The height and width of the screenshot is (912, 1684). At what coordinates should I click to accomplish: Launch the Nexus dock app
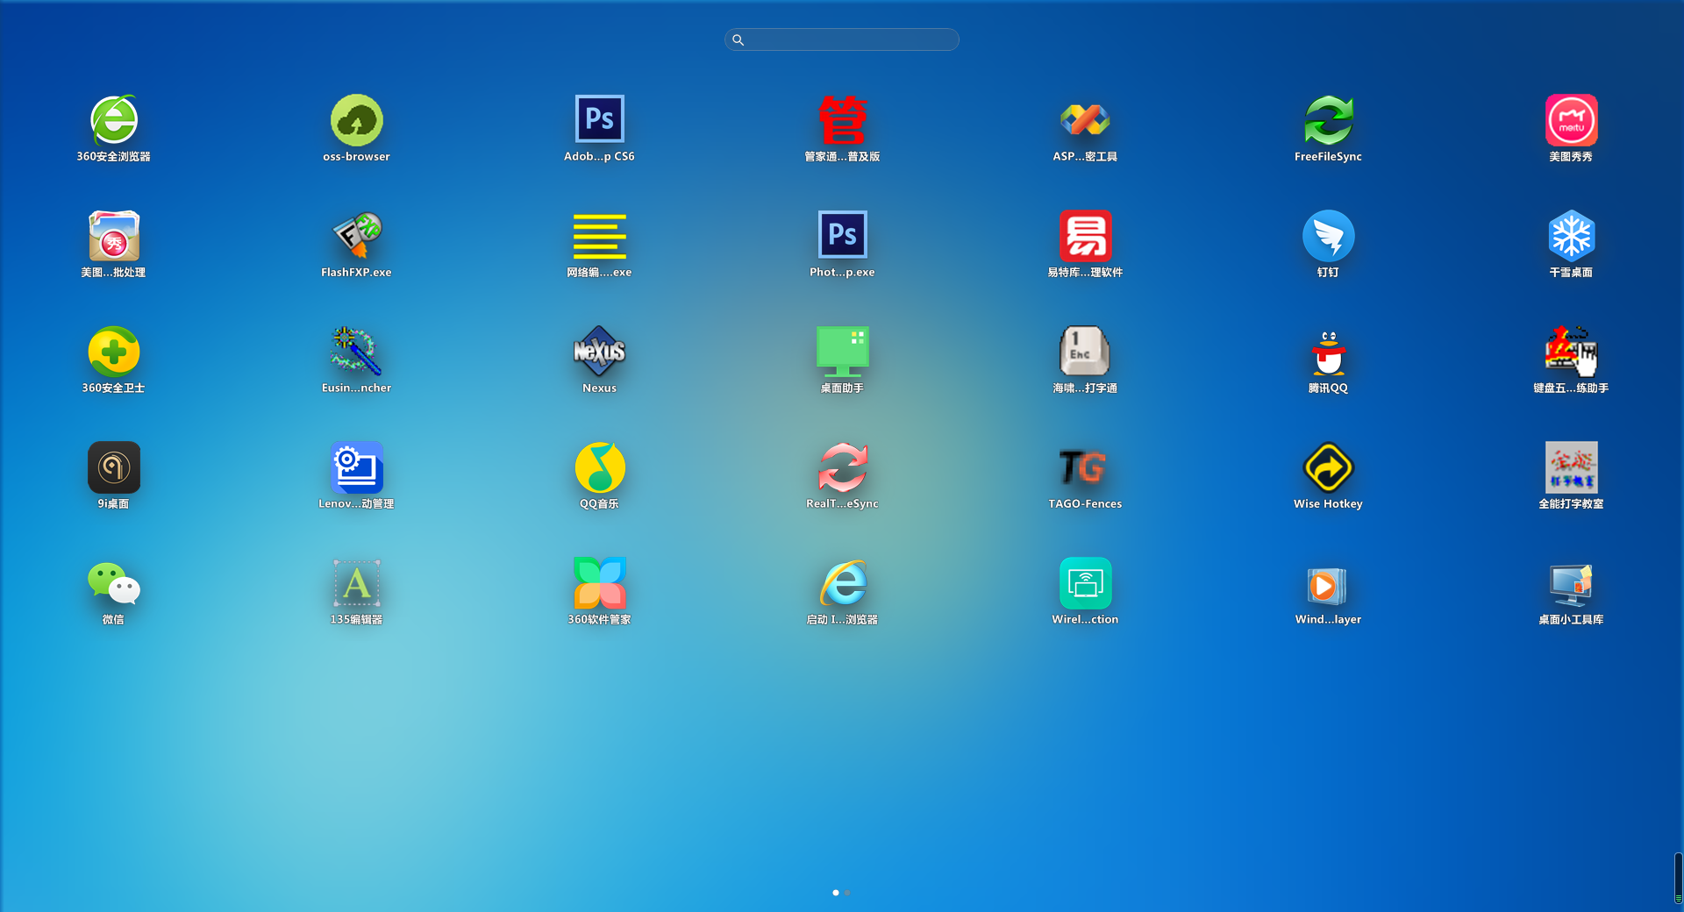600,352
